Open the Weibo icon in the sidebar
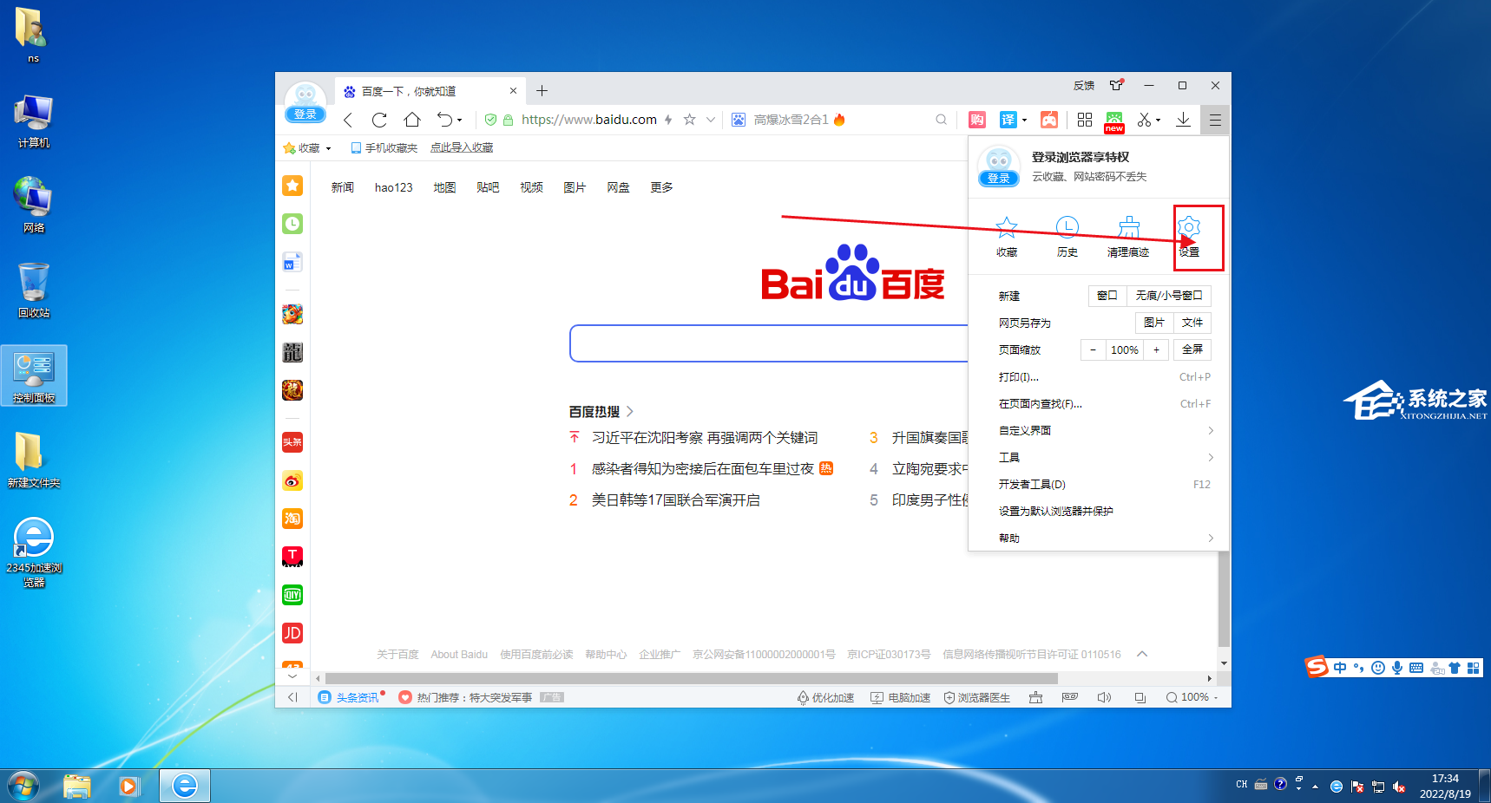This screenshot has height=803, width=1491. [292, 480]
